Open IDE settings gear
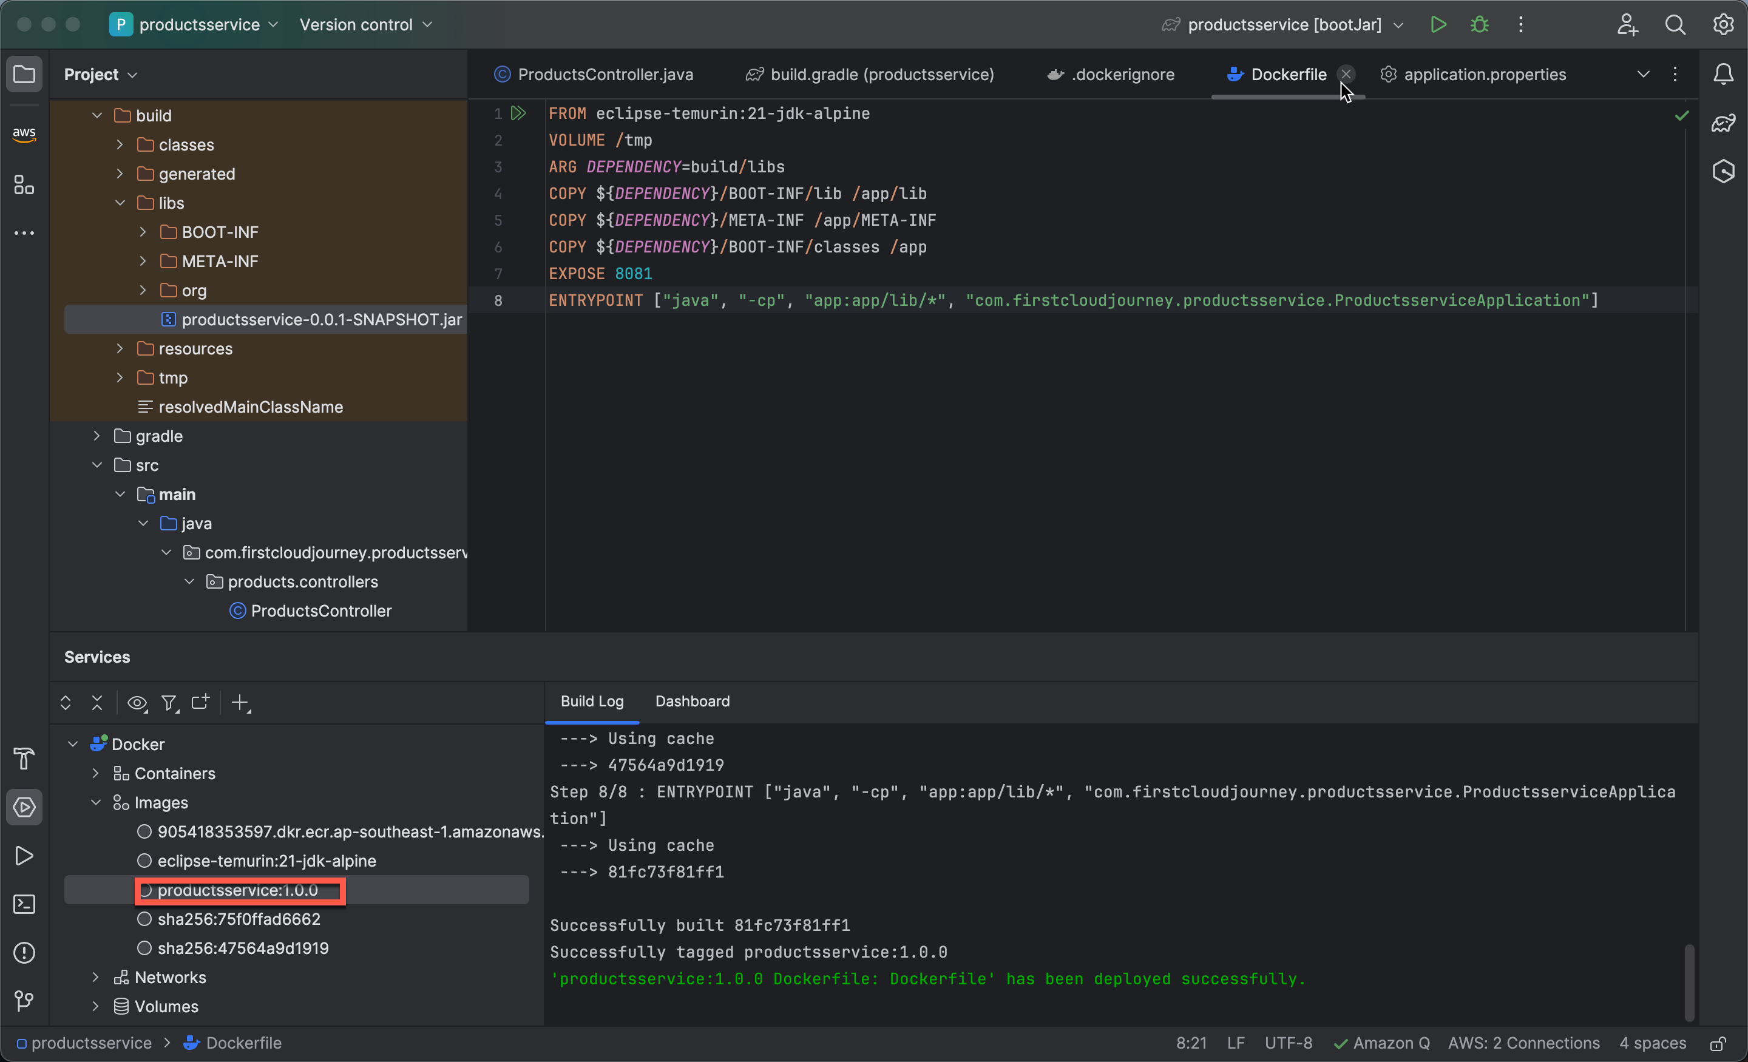The height and width of the screenshot is (1062, 1748). (1723, 25)
